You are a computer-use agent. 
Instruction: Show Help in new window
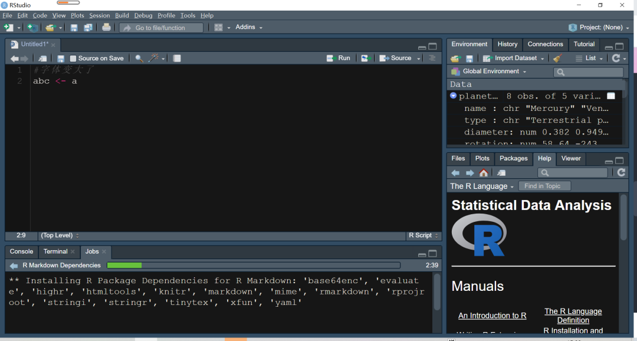(501, 173)
